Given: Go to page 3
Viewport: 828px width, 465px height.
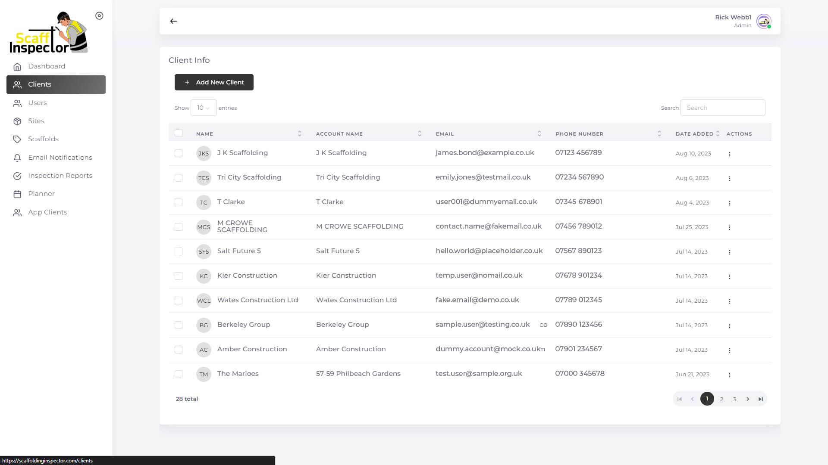Looking at the screenshot, I should pos(734,399).
